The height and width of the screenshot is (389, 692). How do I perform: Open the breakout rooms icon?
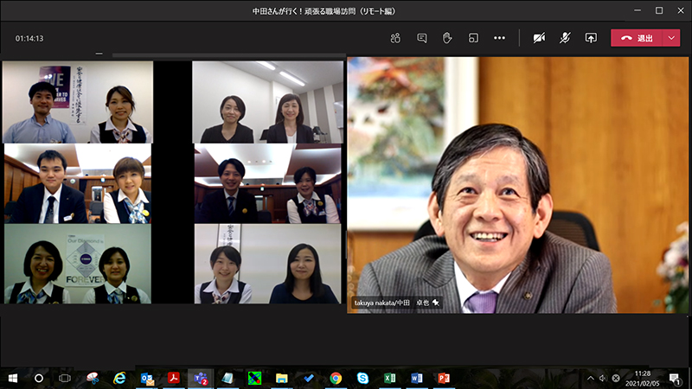pos(473,38)
